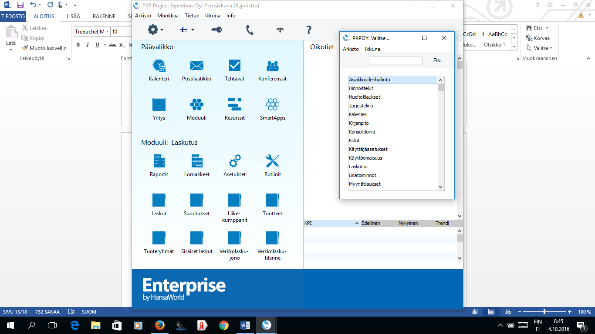The image size is (595, 334).
Task: Open the Resurssit icon
Action: click(235, 104)
